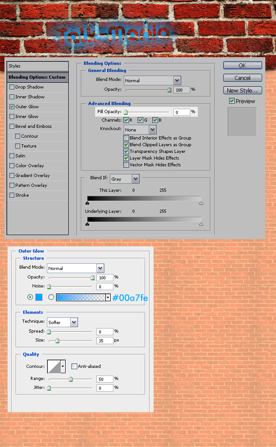Toggle Blend Clipped Layers as Group
The width and height of the screenshot is (276, 447).
[126, 144]
